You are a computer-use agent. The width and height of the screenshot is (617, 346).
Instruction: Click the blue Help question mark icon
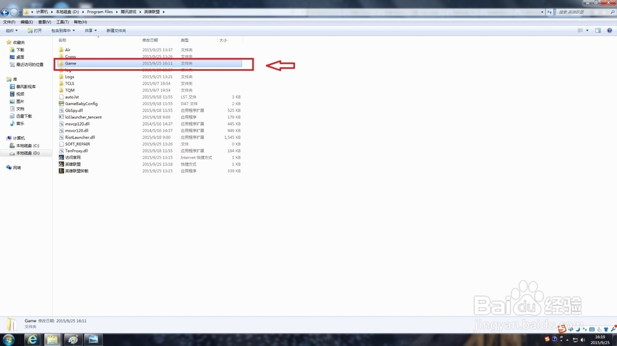609,31
